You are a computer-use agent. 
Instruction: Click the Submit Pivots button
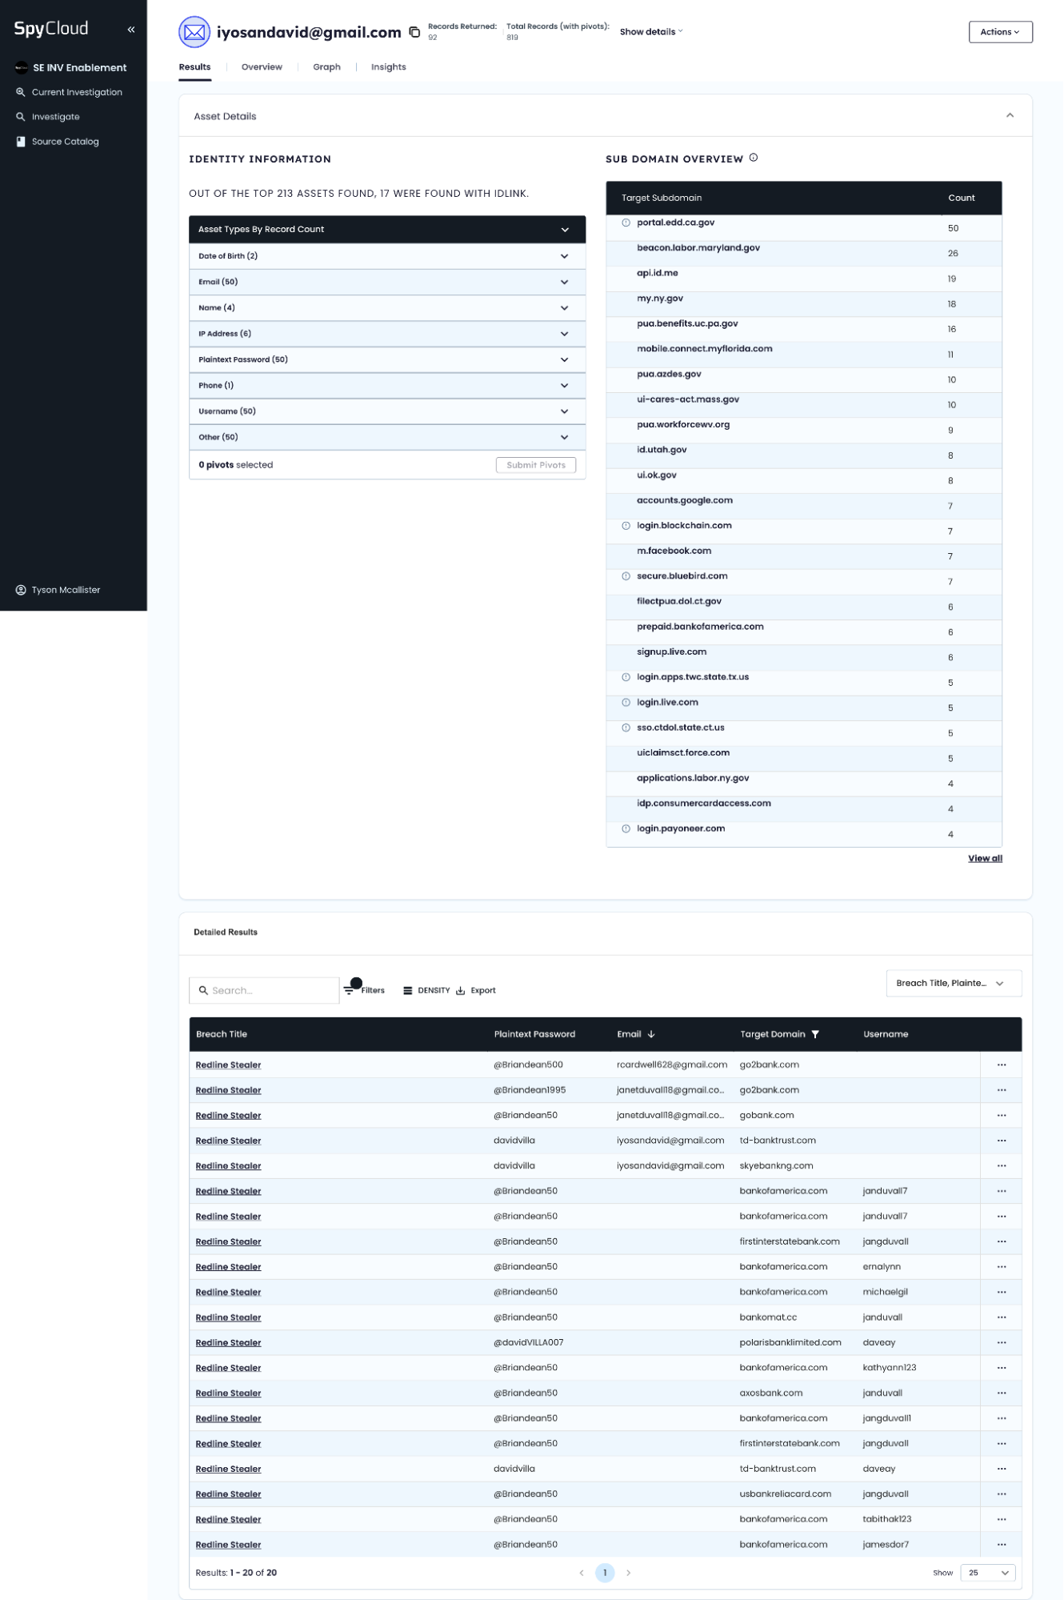click(536, 465)
